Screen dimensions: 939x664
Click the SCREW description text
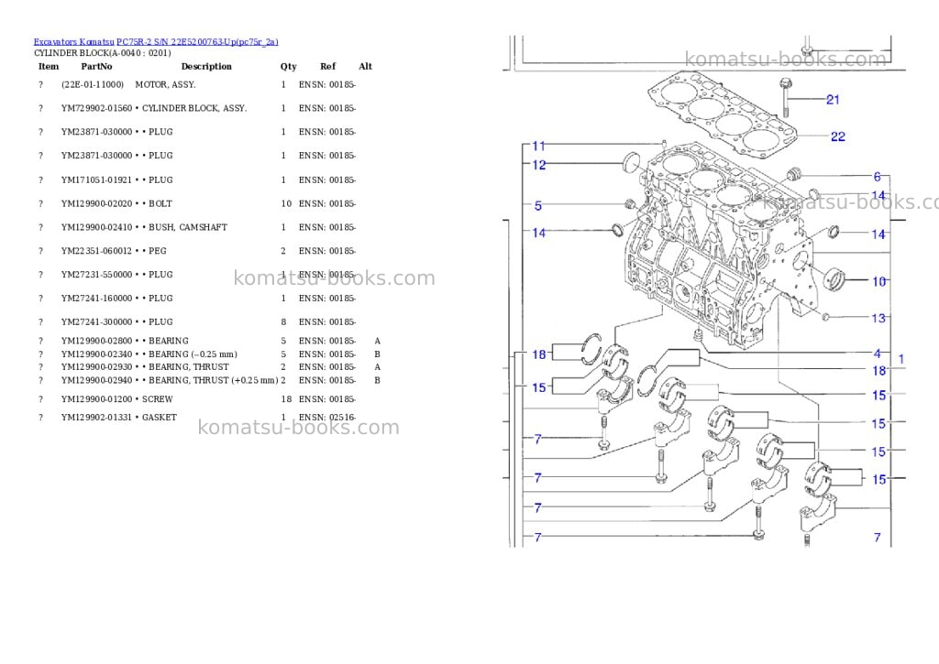[158, 399]
